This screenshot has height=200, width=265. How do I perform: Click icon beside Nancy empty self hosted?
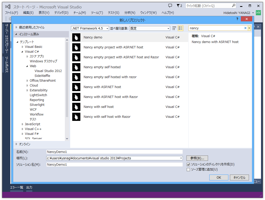point(76,67)
